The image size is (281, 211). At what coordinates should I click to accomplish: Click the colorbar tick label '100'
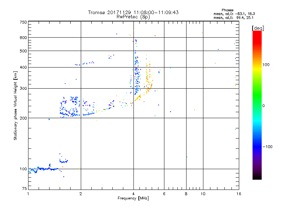[266, 65]
